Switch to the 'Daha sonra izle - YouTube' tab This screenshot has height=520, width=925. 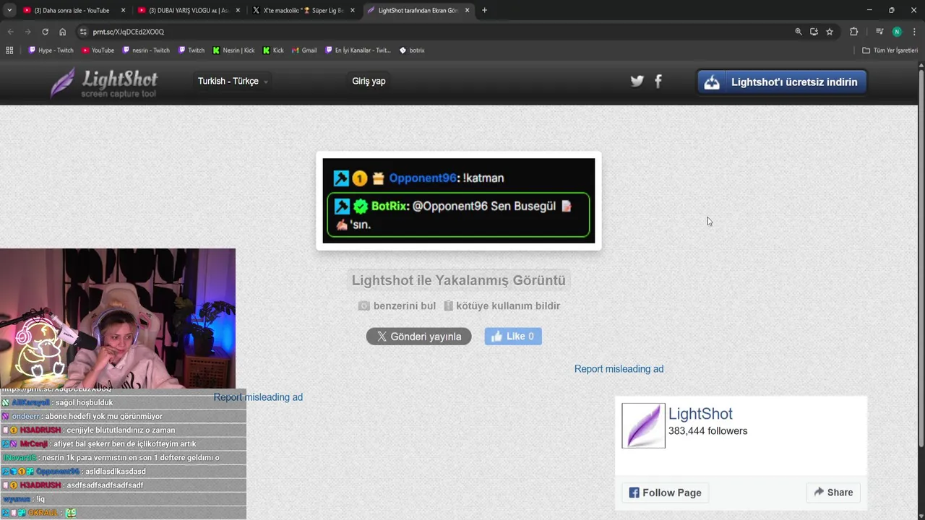(73, 10)
